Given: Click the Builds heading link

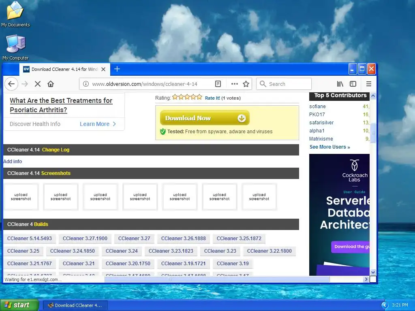Looking at the screenshot, I should pyautogui.click(x=41, y=224).
